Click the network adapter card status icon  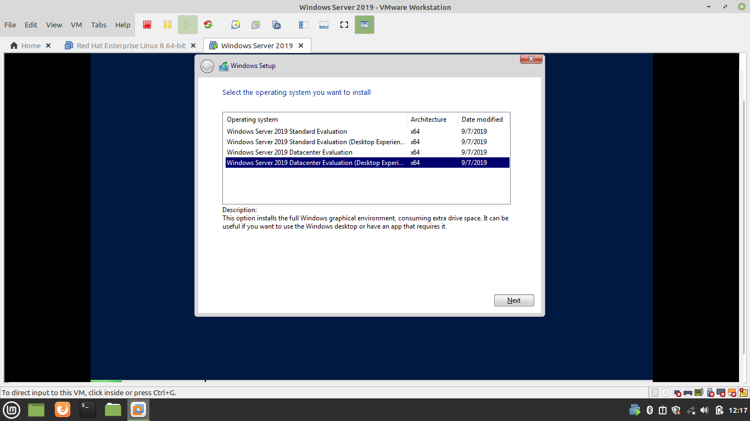point(699,392)
